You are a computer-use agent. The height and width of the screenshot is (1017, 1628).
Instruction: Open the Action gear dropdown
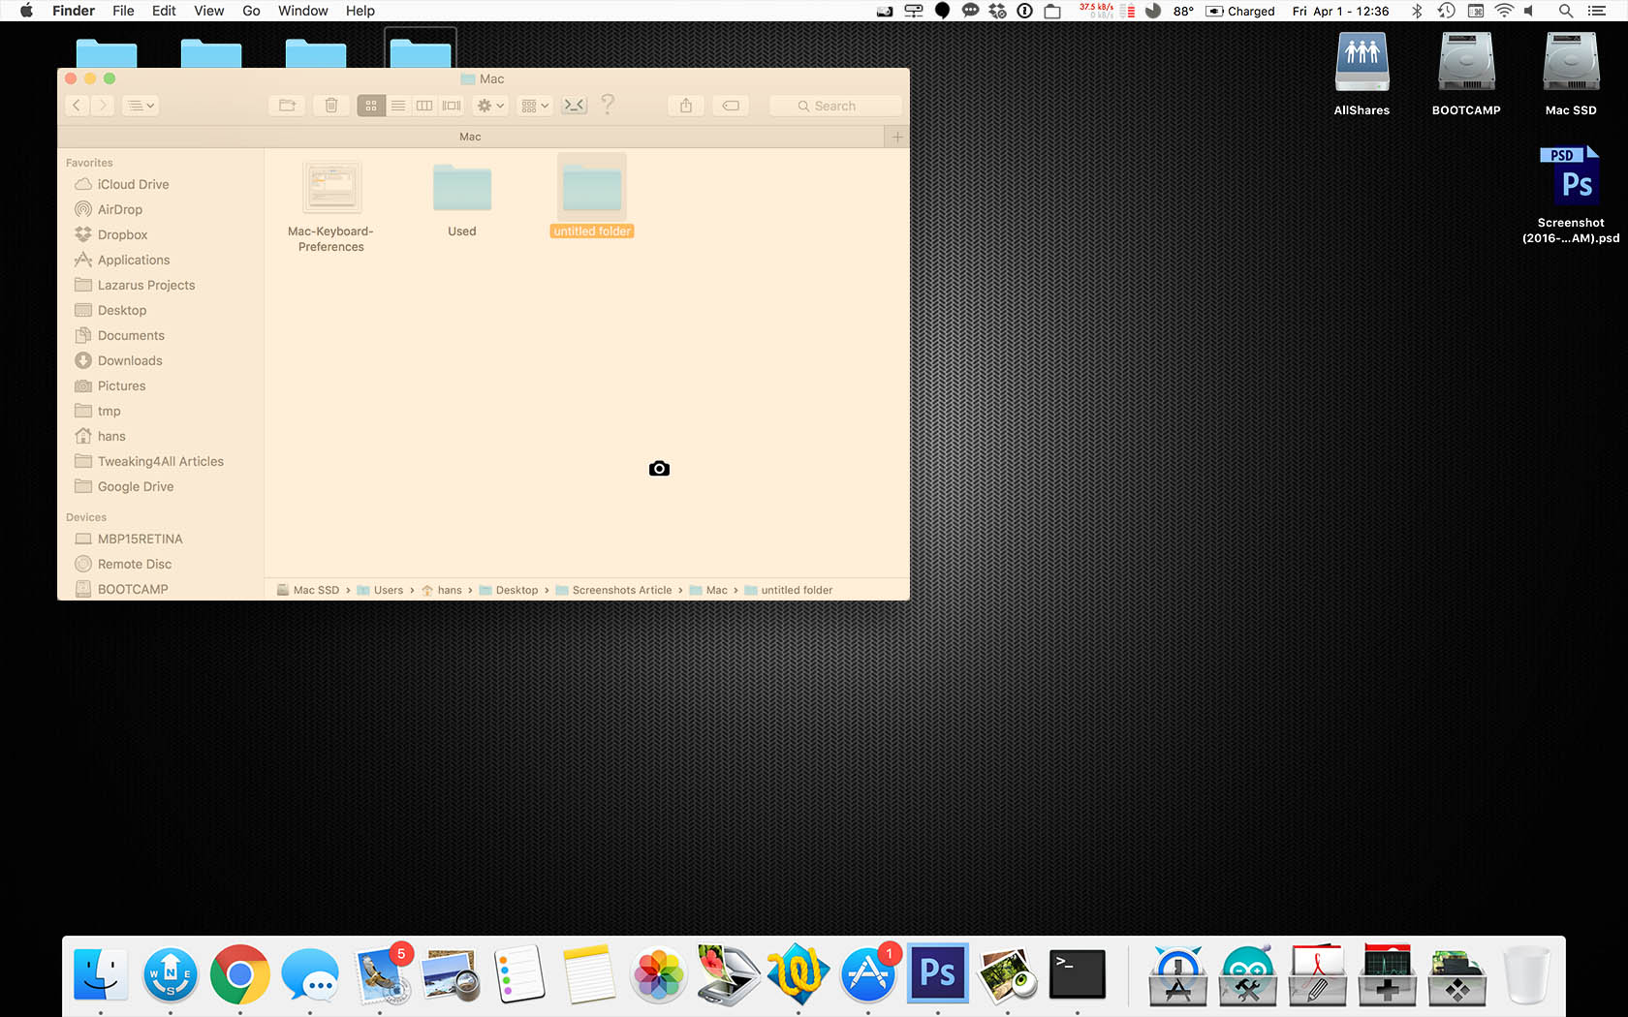[x=490, y=106]
